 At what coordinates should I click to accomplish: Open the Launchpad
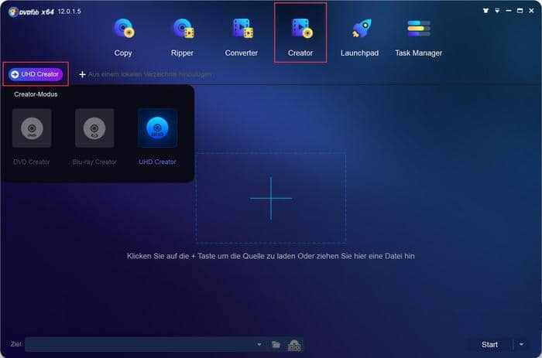point(359,37)
